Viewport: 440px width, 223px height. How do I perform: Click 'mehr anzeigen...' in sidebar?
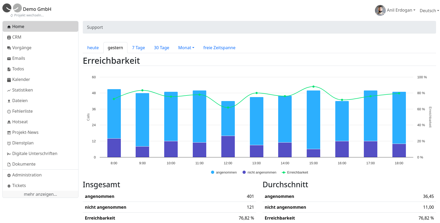(40, 194)
